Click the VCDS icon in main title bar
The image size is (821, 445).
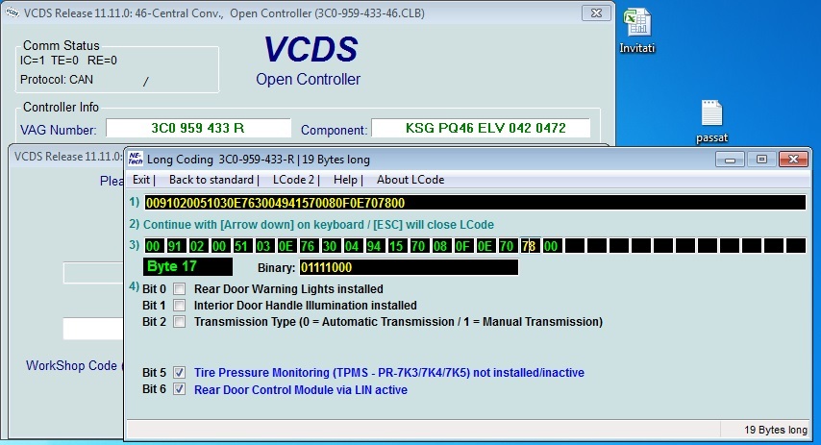click(10, 12)
